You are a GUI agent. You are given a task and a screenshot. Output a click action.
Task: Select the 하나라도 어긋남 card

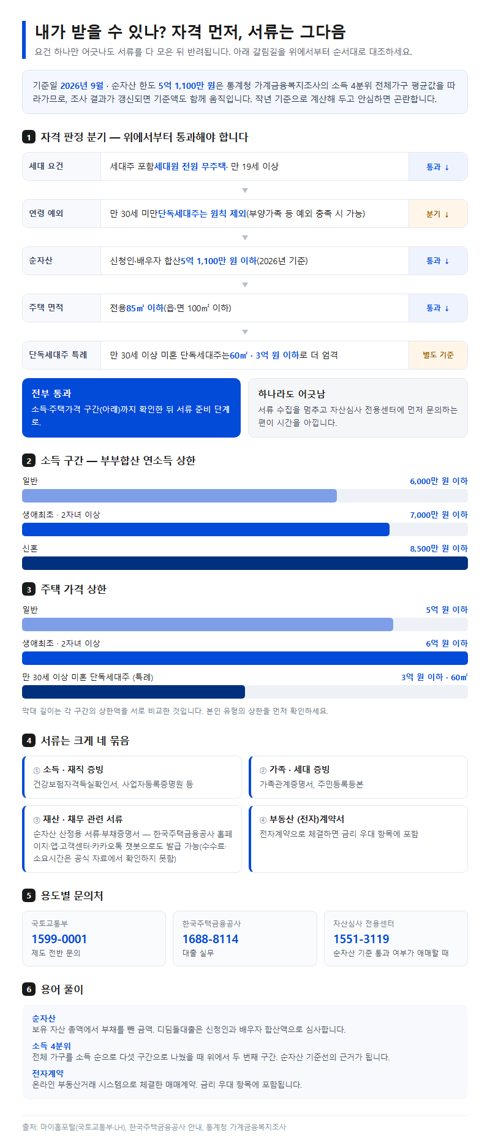(358, 408)
